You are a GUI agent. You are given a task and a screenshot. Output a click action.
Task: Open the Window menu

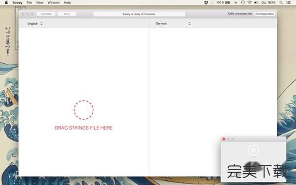coord(54,2)
